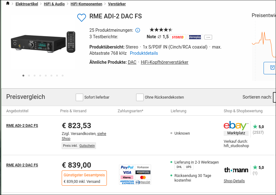Go to HiFi & Audio breadcrumb
276x195 pixels.
(54, 4)
